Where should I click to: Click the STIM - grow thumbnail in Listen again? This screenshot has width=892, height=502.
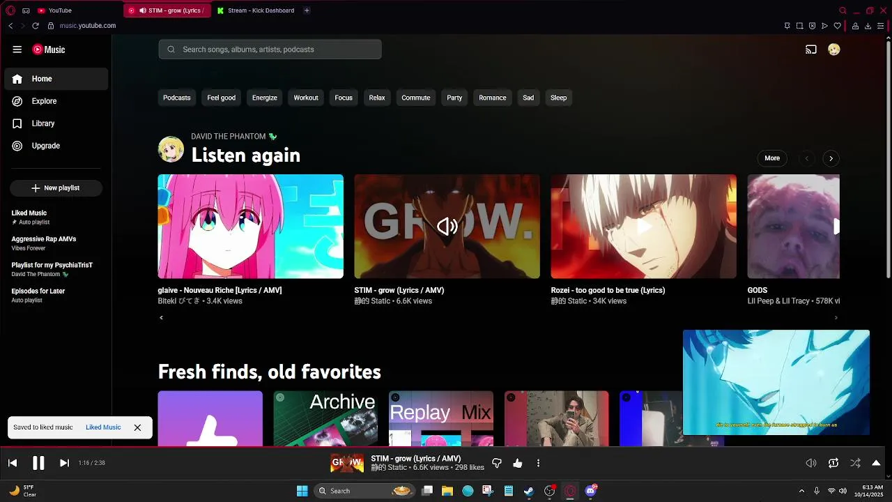pos(447,227)
